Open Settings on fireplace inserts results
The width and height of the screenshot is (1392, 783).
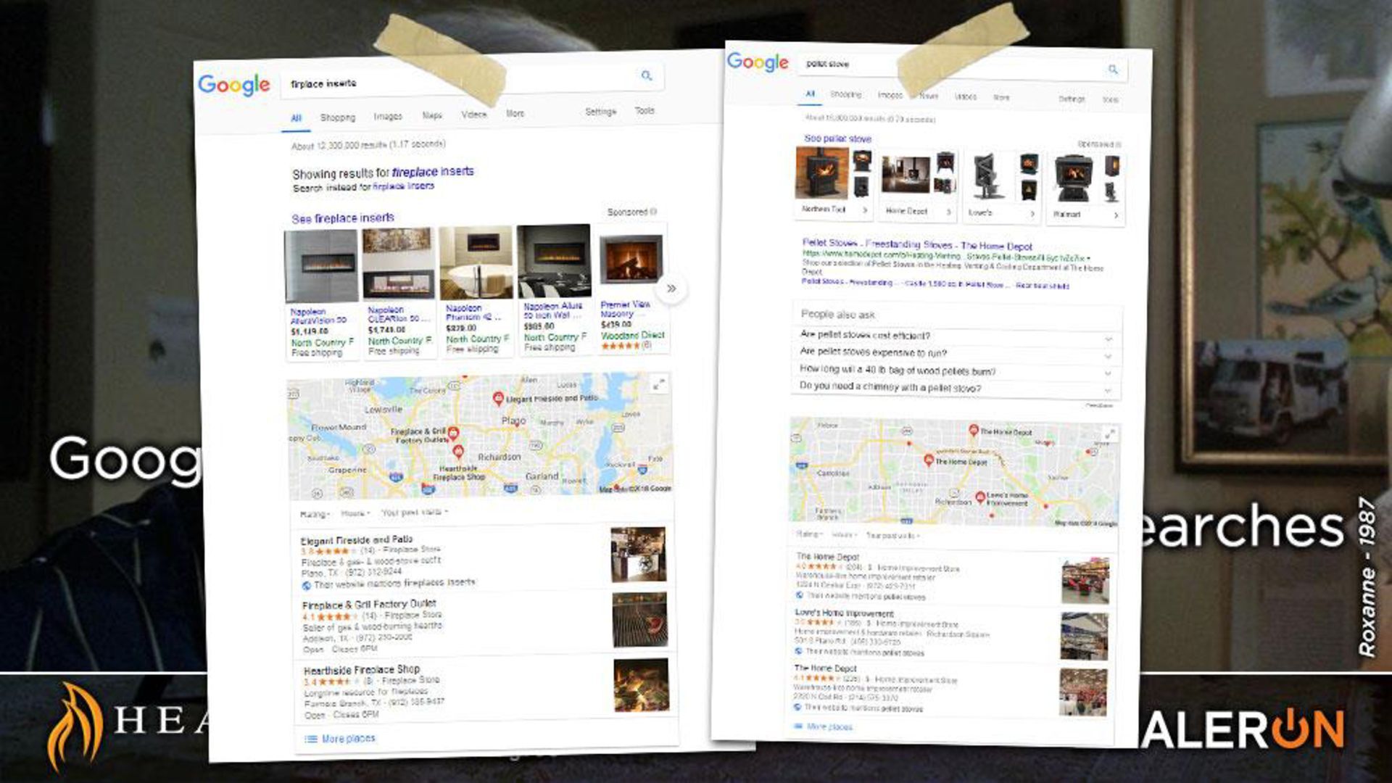[600, 112]
